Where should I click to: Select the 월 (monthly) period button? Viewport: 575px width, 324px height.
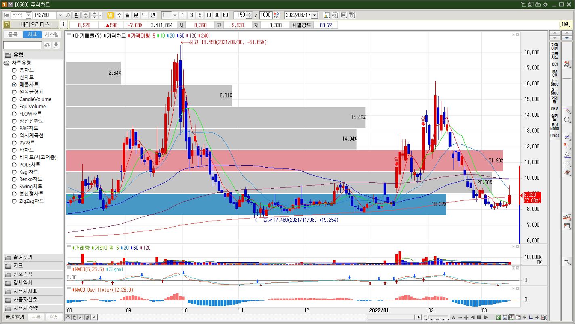coord(128,15)
